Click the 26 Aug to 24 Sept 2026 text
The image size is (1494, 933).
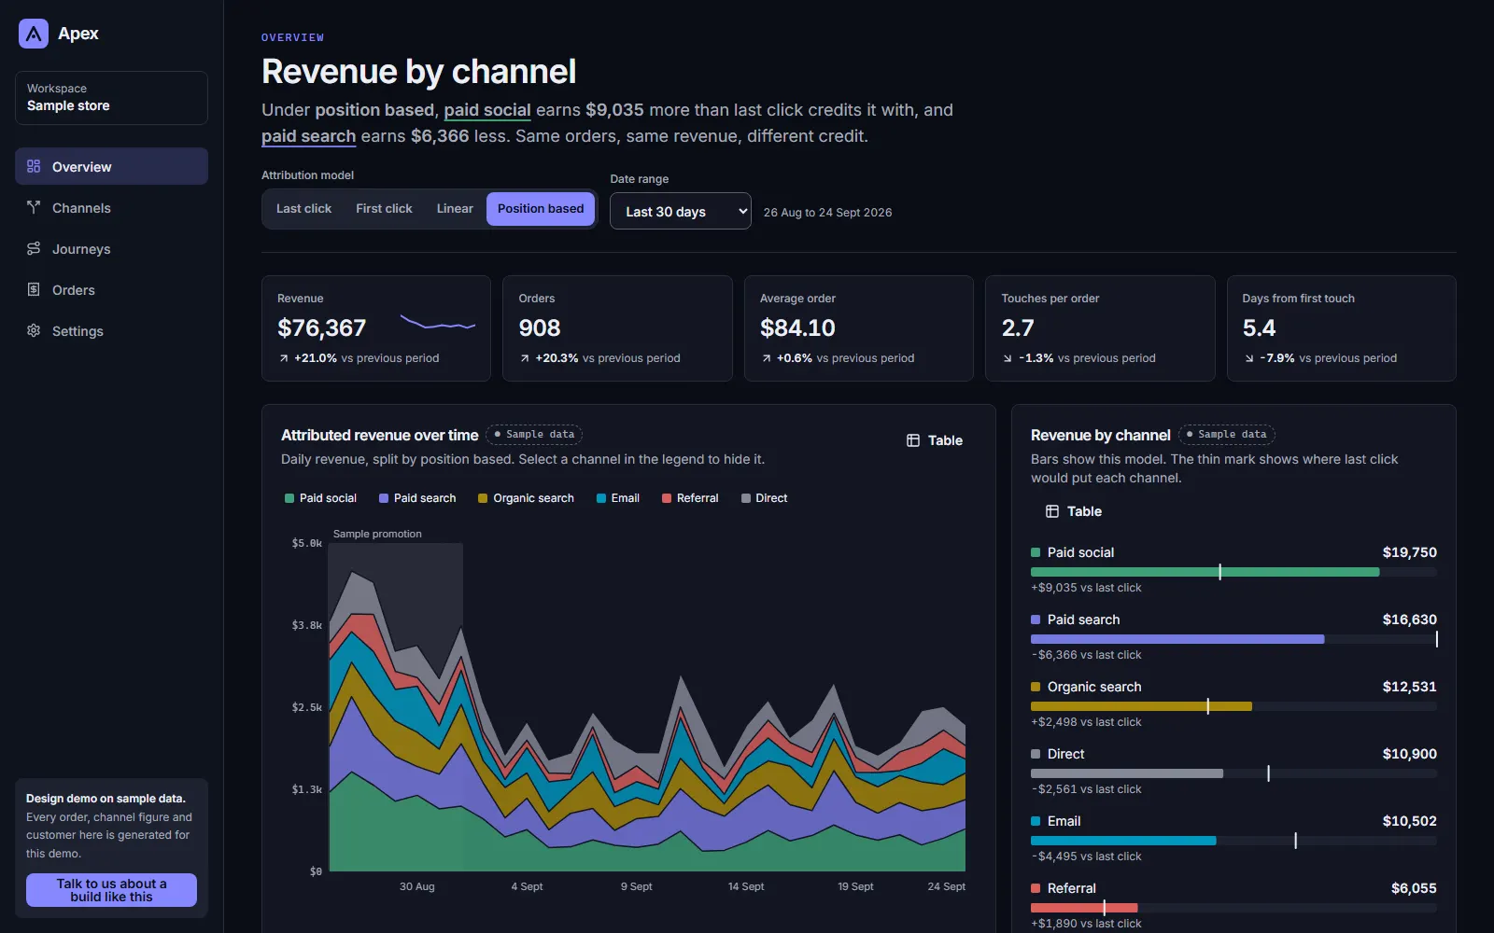(827, 213)
